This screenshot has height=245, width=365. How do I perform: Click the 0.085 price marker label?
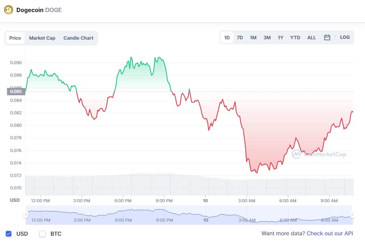click(16, 91)
